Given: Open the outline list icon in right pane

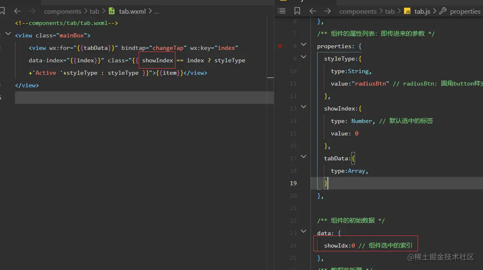Looking at the screenshot, I should coord(282,11).
